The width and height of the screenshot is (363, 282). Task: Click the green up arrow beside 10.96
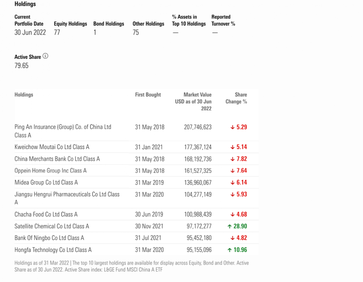[229, 250]
